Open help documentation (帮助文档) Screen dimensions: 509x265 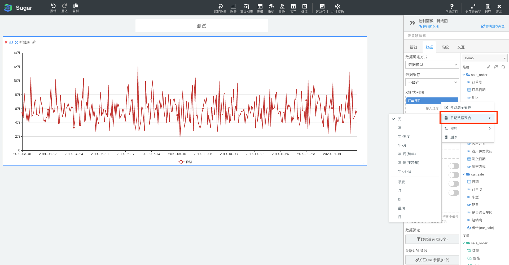(x=451, y=8)
